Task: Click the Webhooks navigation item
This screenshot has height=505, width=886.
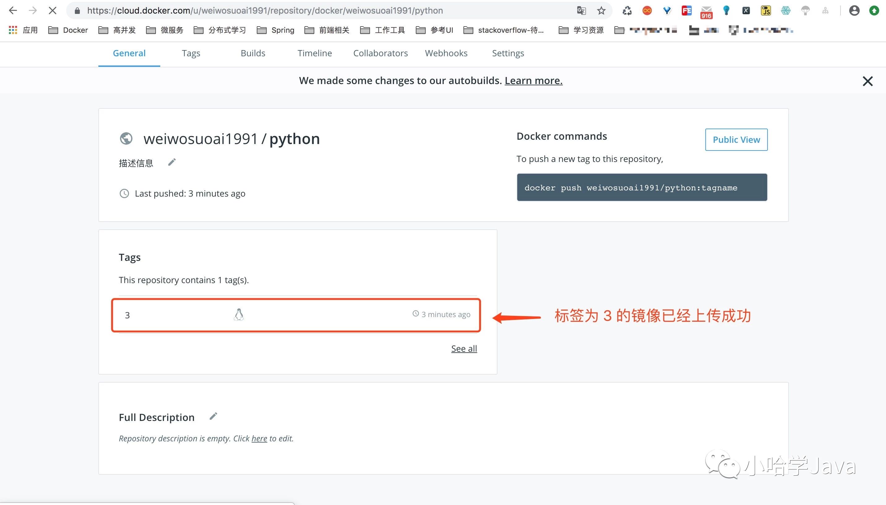Action: [447, 53]
